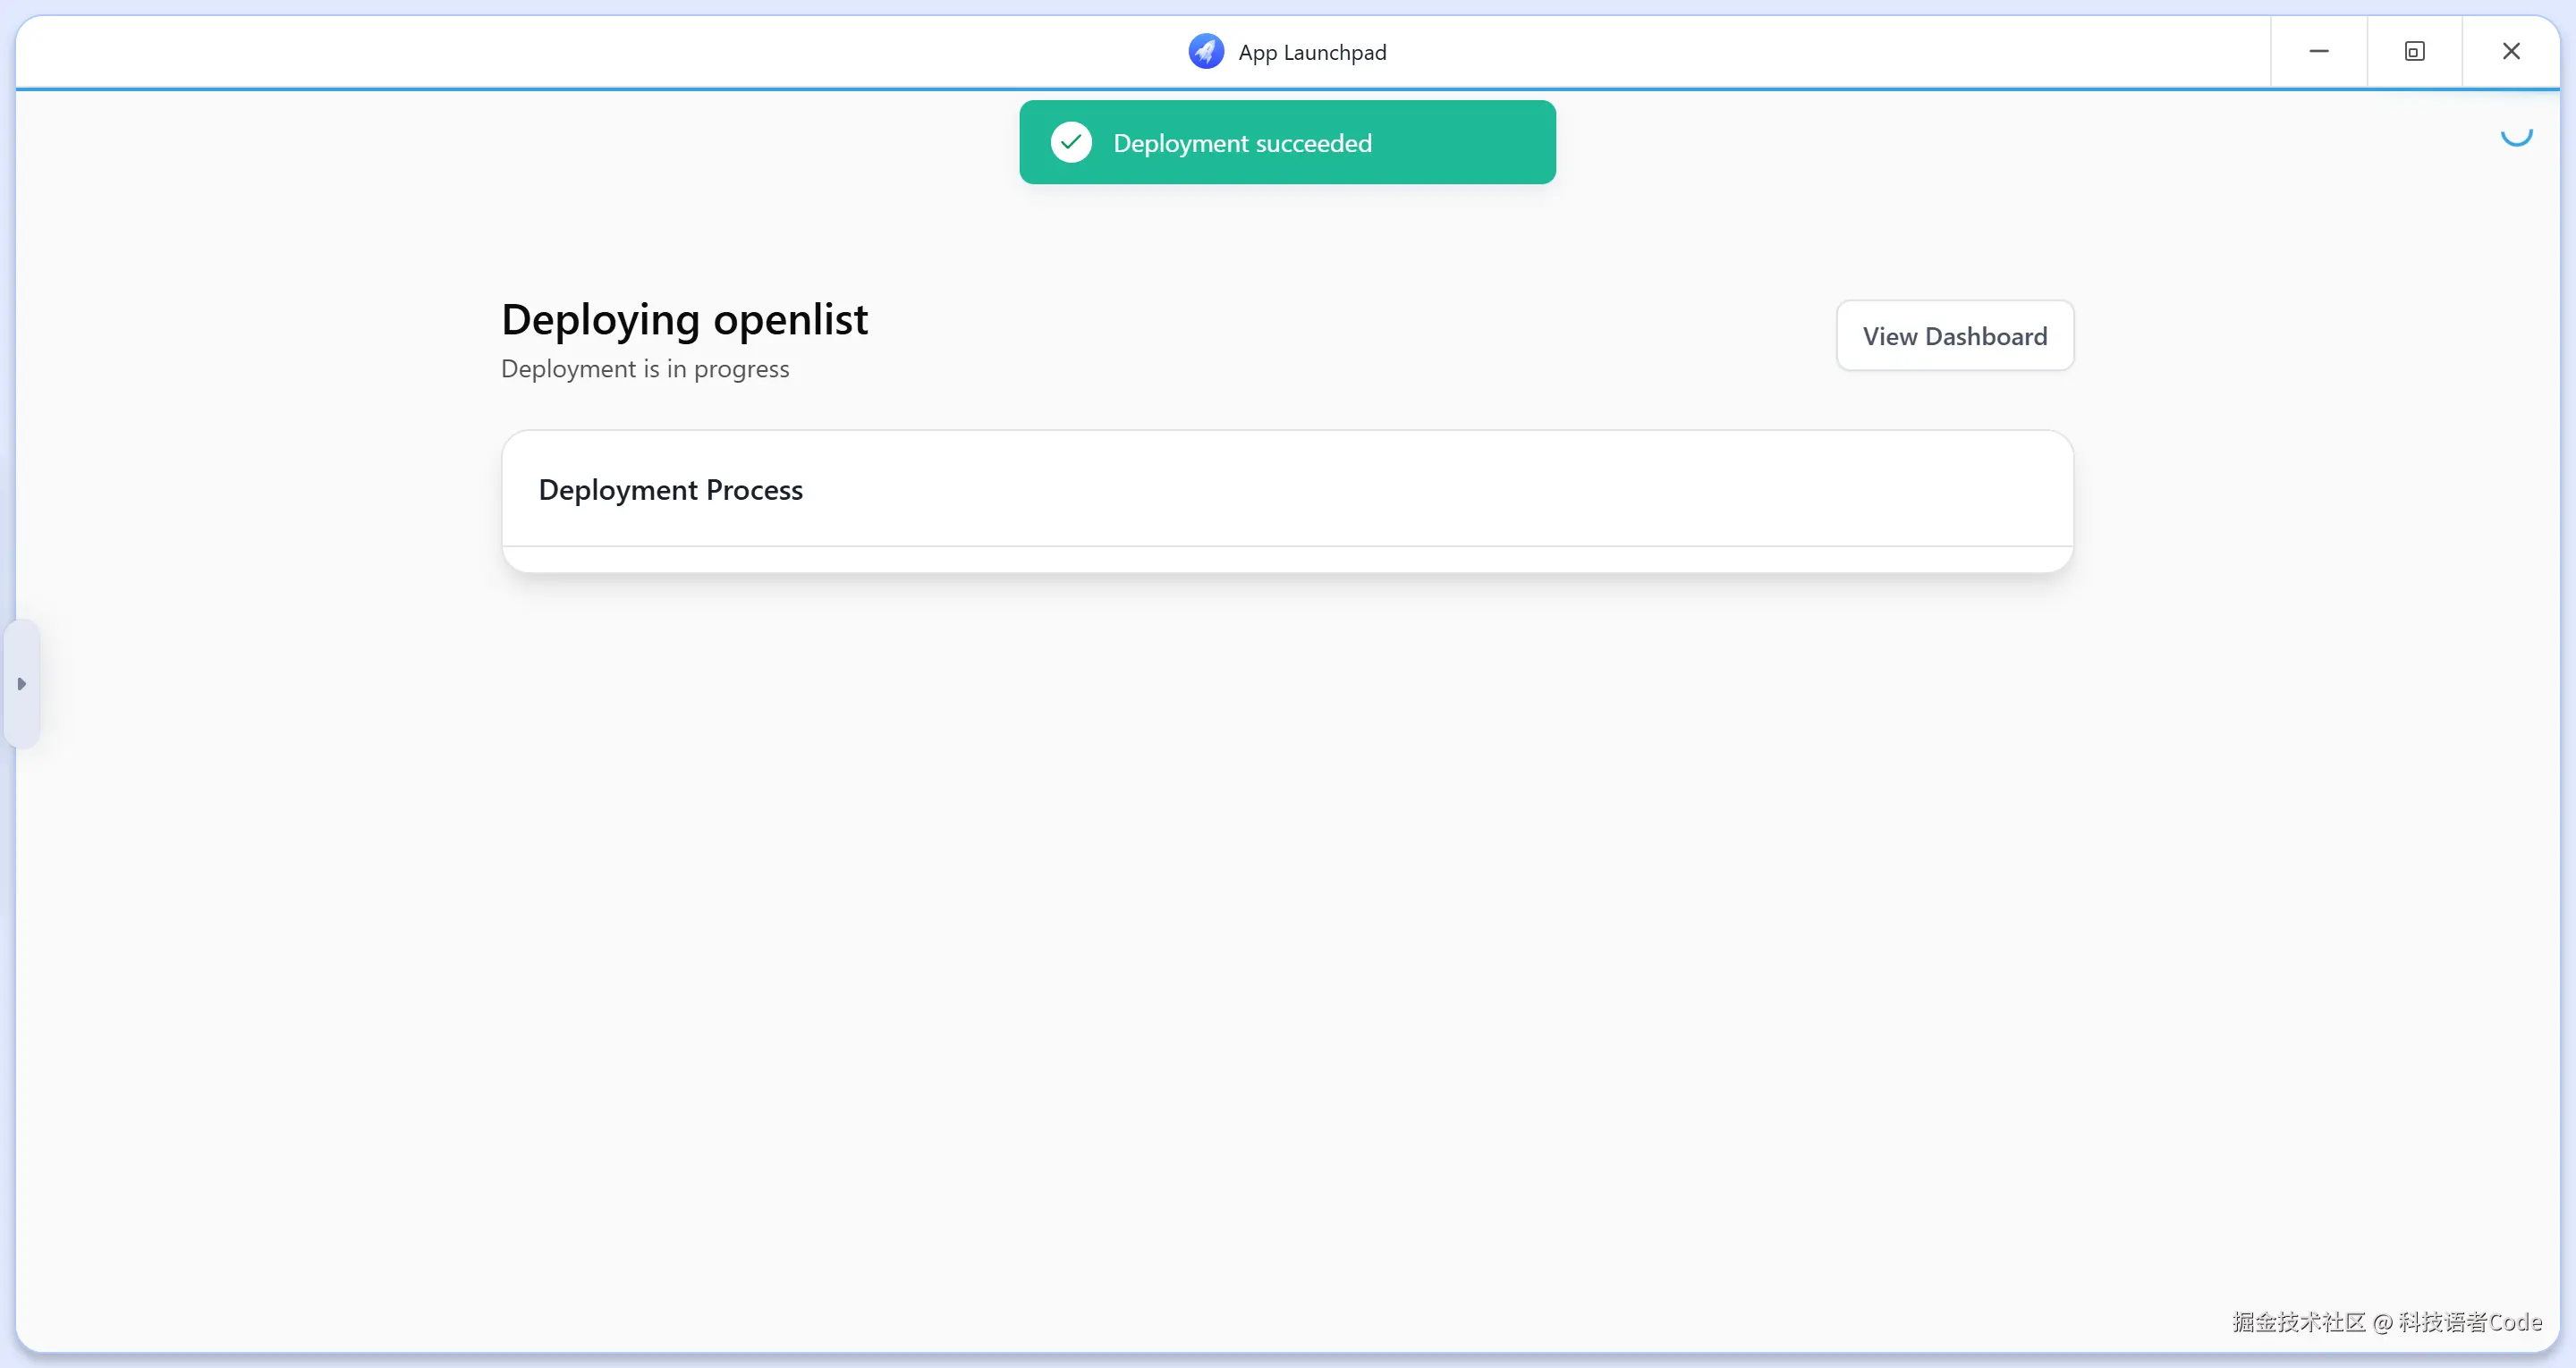Click the App Launchpad rocket icon
This screenshot has width=2576, height=1368.
click(x=1205, y=52)
